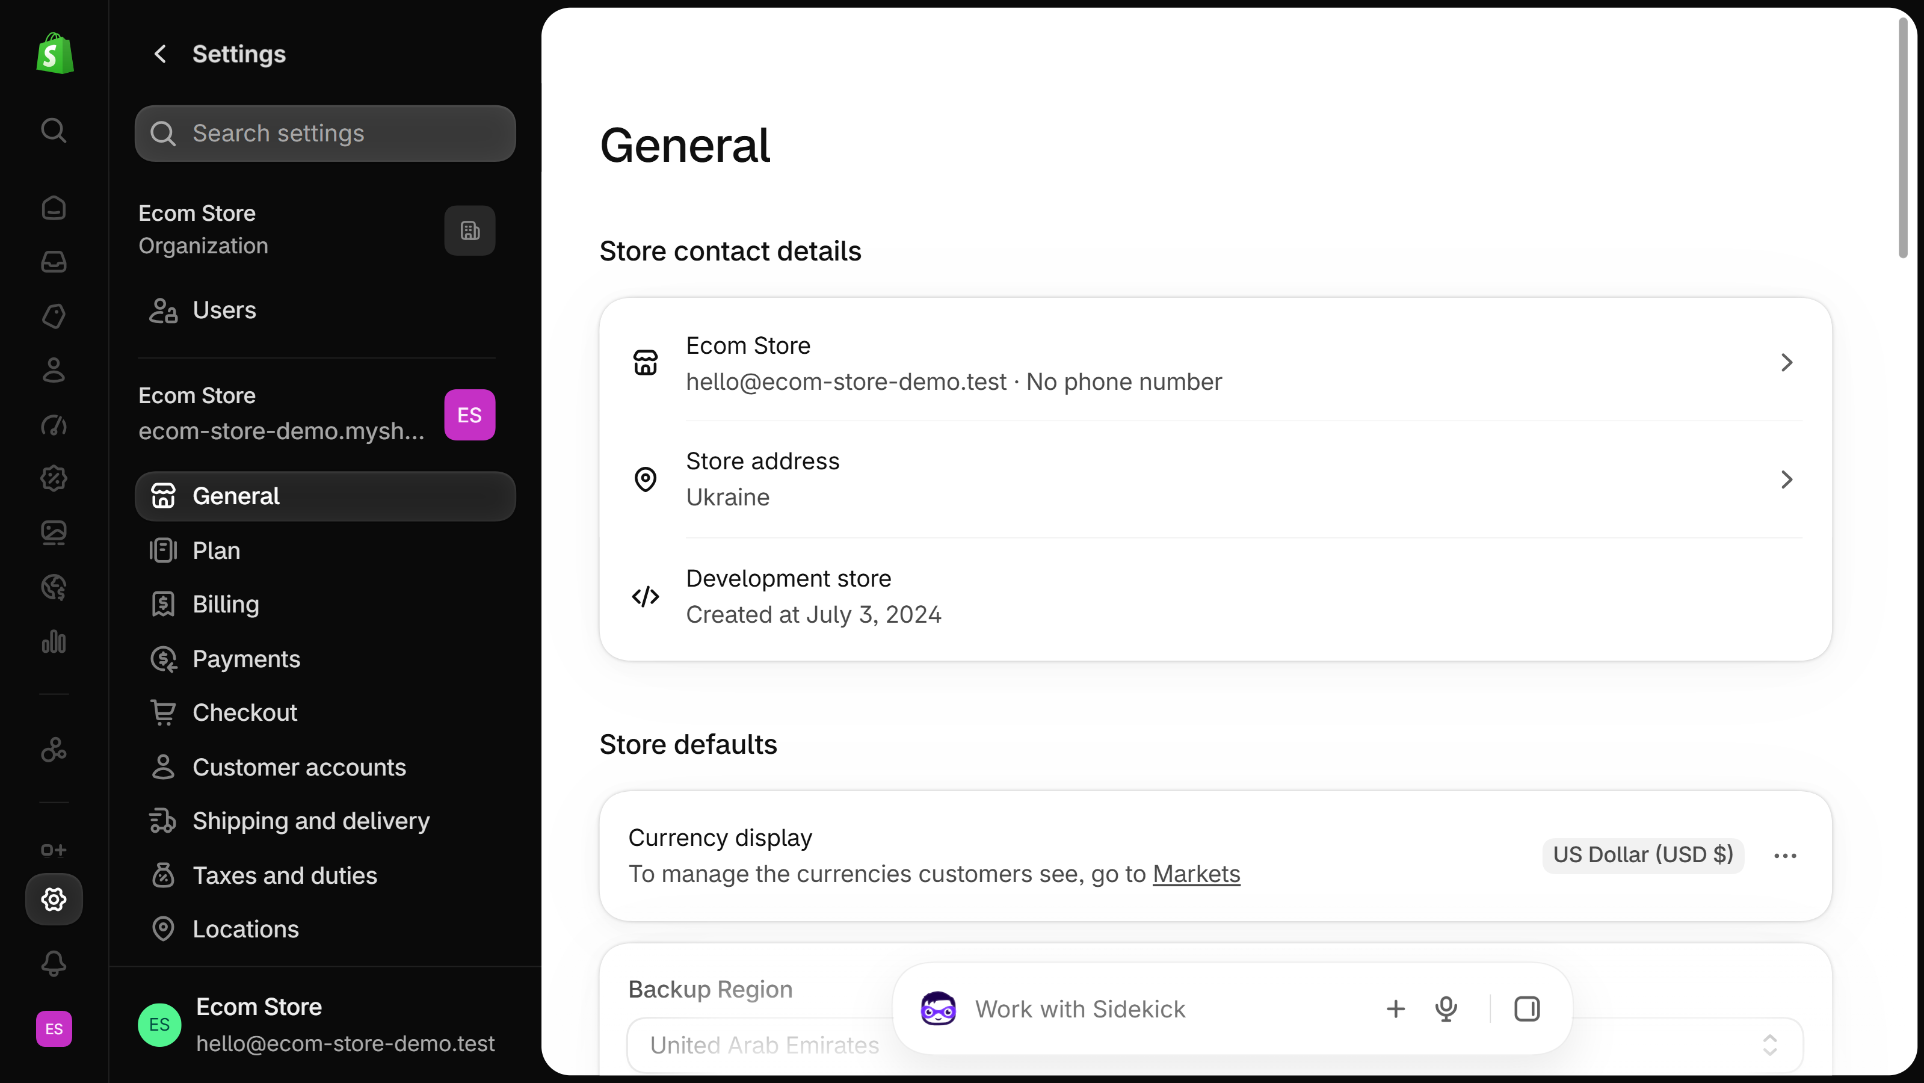Open Analytics bar chart icon in rail
The width and height of the screenshot is (1924, 1083).
54,641
